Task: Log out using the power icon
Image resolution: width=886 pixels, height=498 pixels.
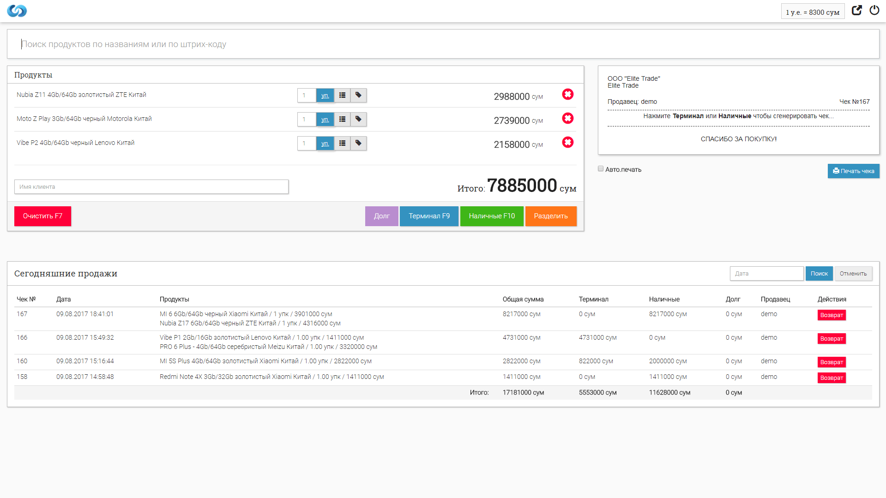Action: click(x=874, y=10)
